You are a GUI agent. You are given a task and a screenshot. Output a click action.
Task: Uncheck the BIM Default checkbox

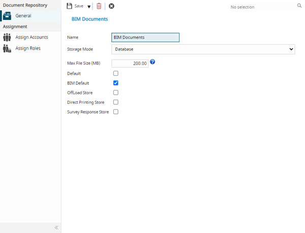116,83
